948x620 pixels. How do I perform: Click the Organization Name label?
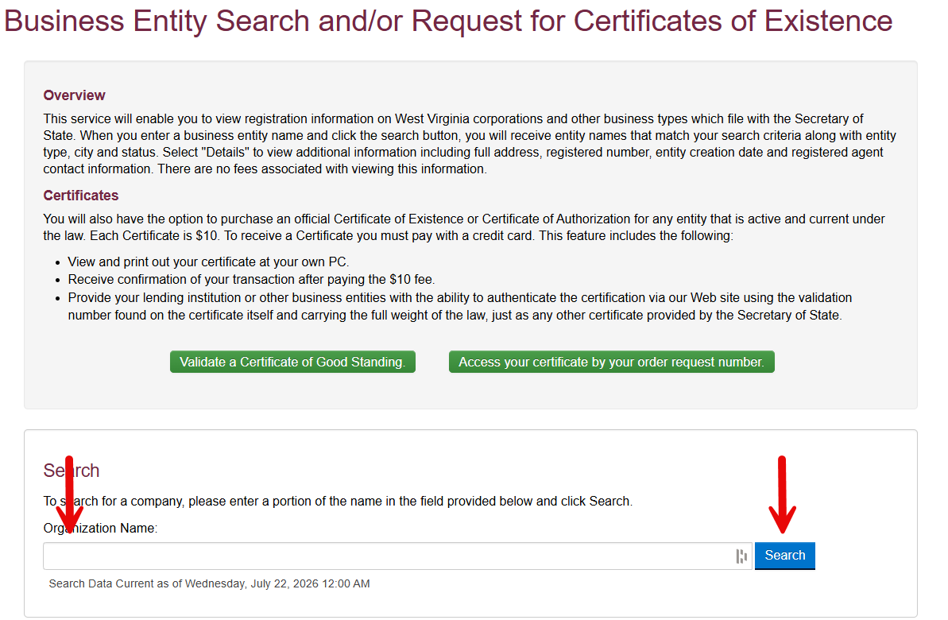coord(100,528)
